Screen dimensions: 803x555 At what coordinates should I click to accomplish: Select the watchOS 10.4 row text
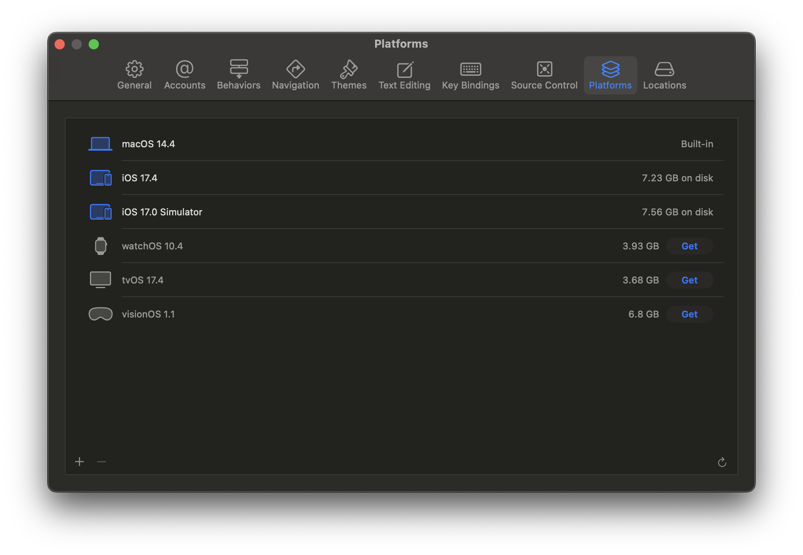coord(152,246)
